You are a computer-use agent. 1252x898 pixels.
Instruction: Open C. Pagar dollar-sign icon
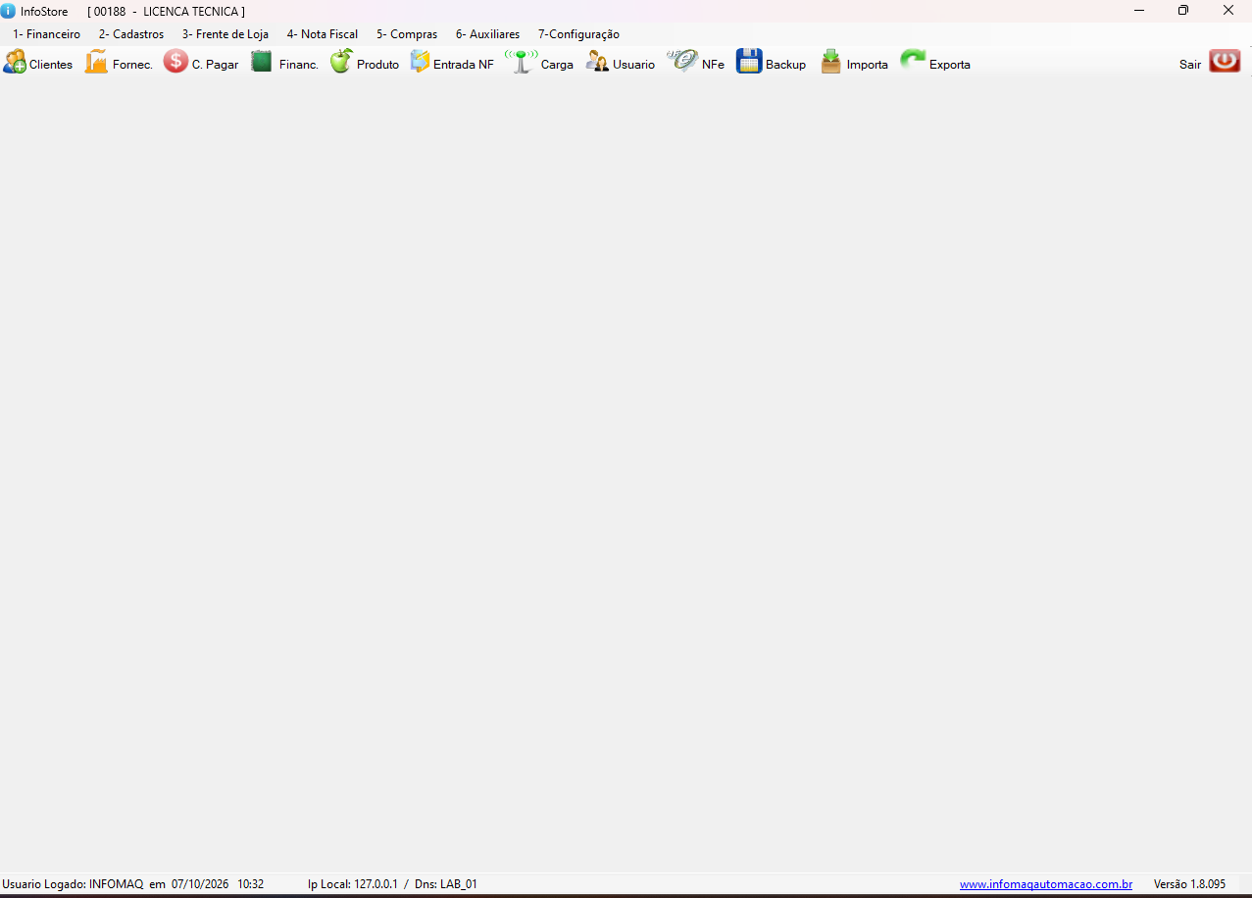click(175, 62)
